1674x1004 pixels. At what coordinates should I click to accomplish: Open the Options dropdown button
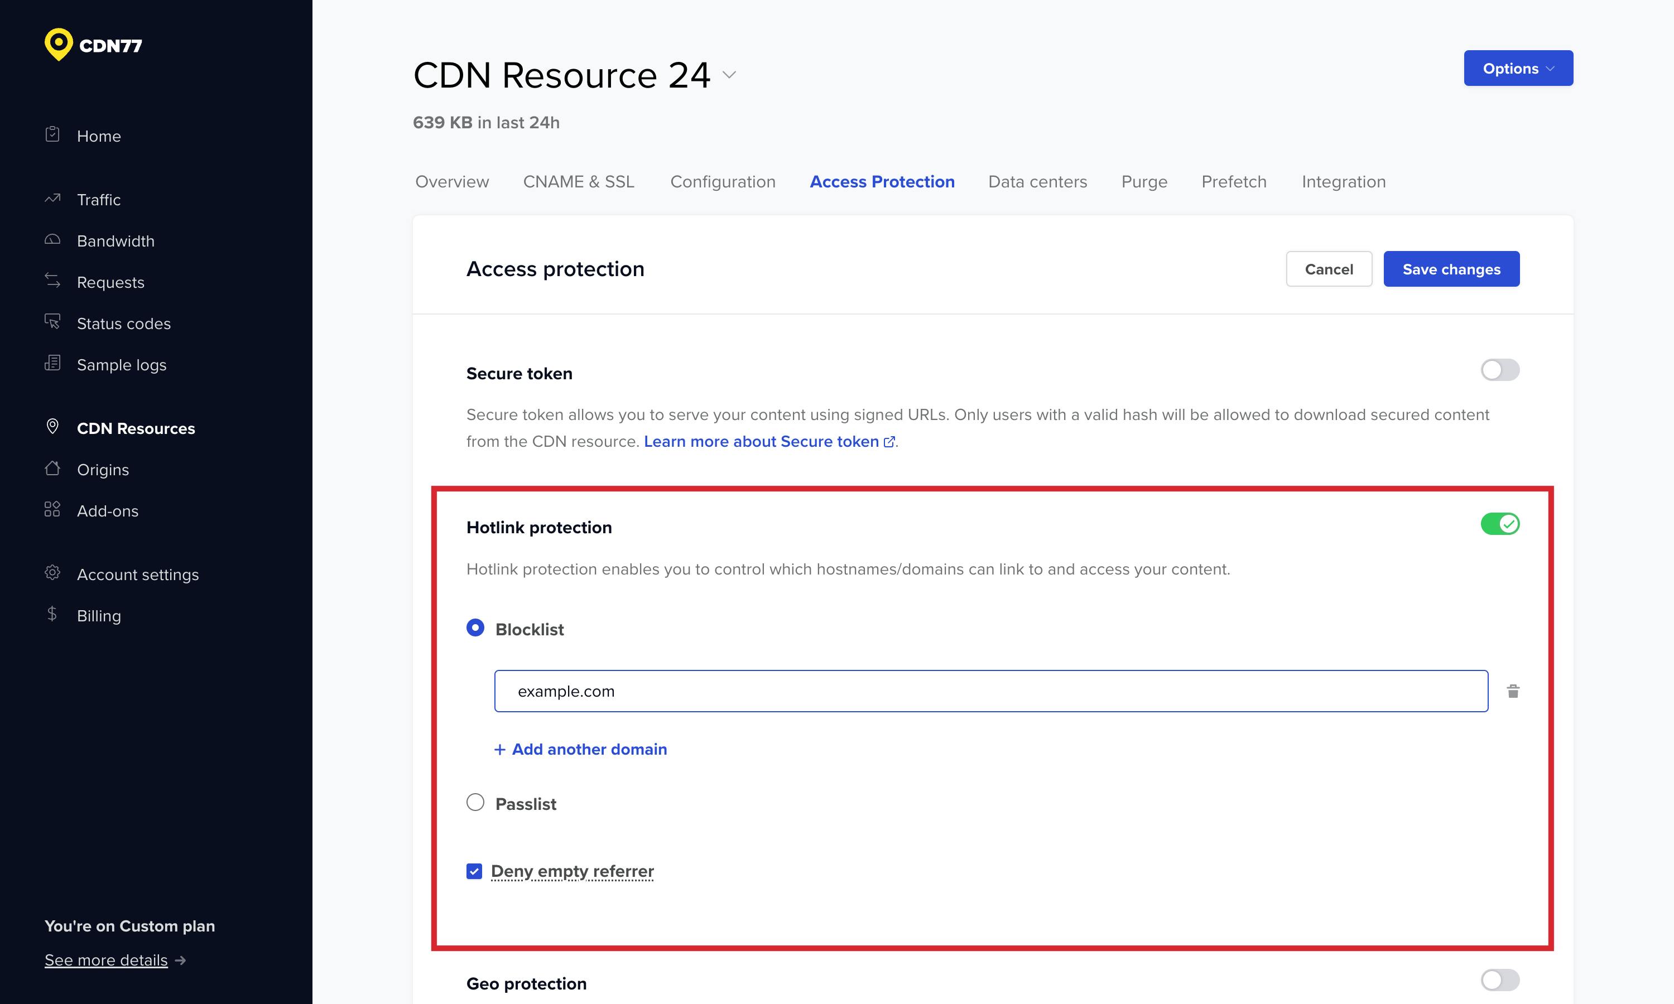[1518, 69]
